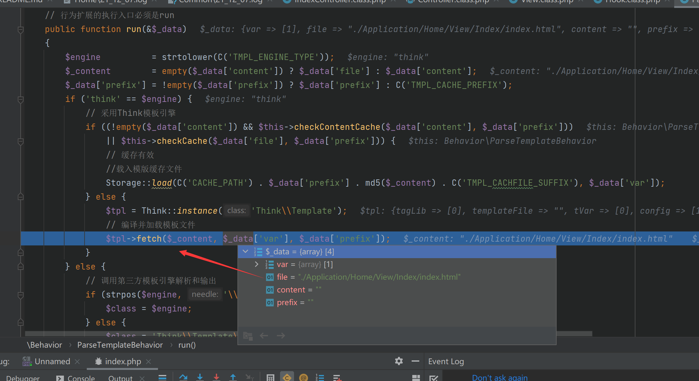
Task: Fold marker beside '} else {' calling third-party engine
Action: pos(21,267)
